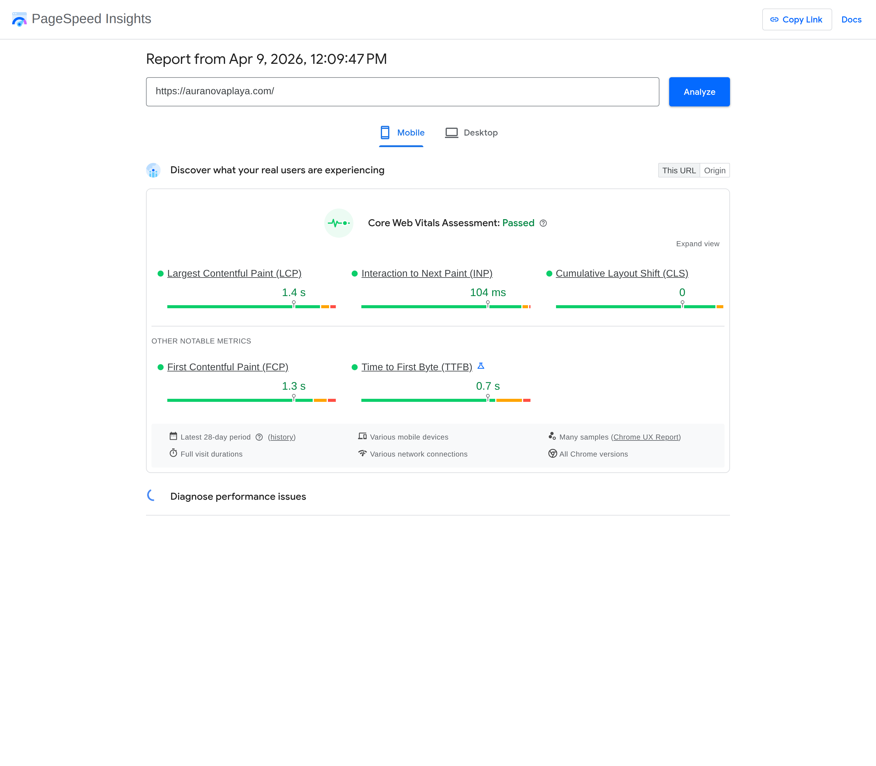This screenshot has height=766, width=876.
Task: Click the LCP value 1.4 s
Action: [294, 292]
